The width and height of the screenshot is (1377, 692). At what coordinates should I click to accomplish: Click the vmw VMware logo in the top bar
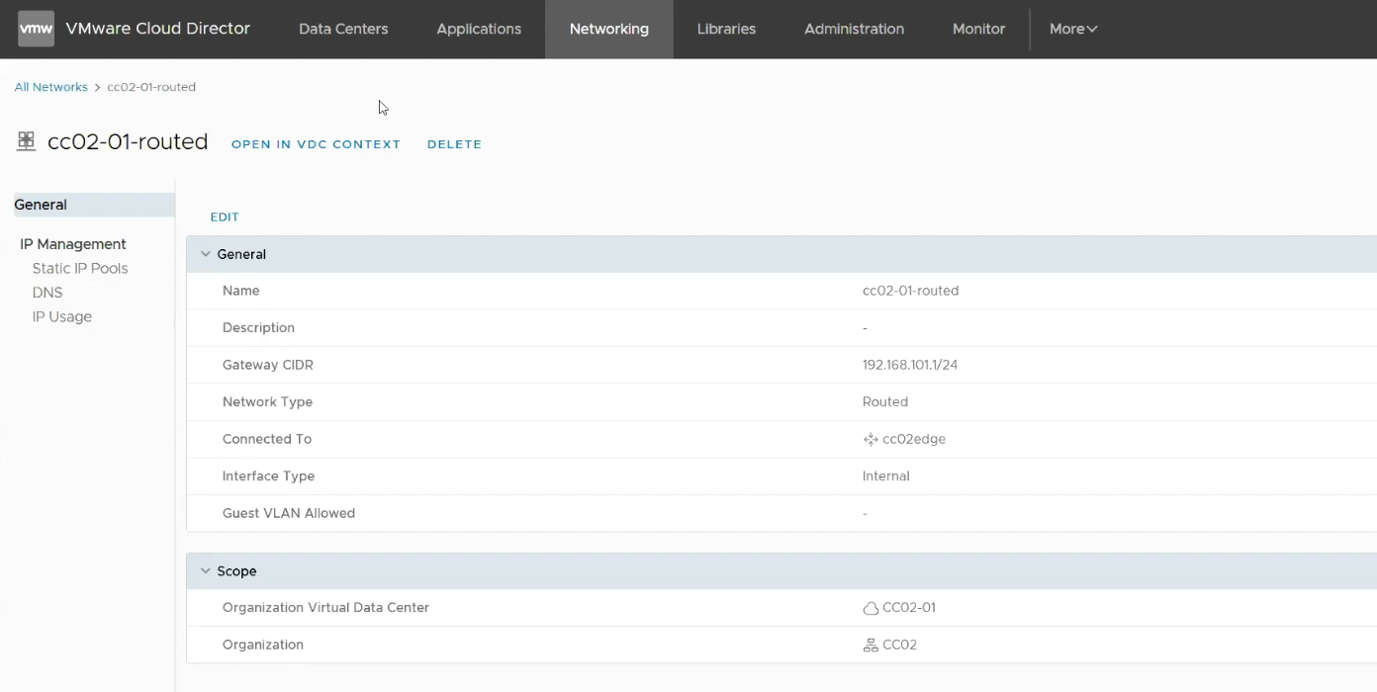click(x=35, y=29)
